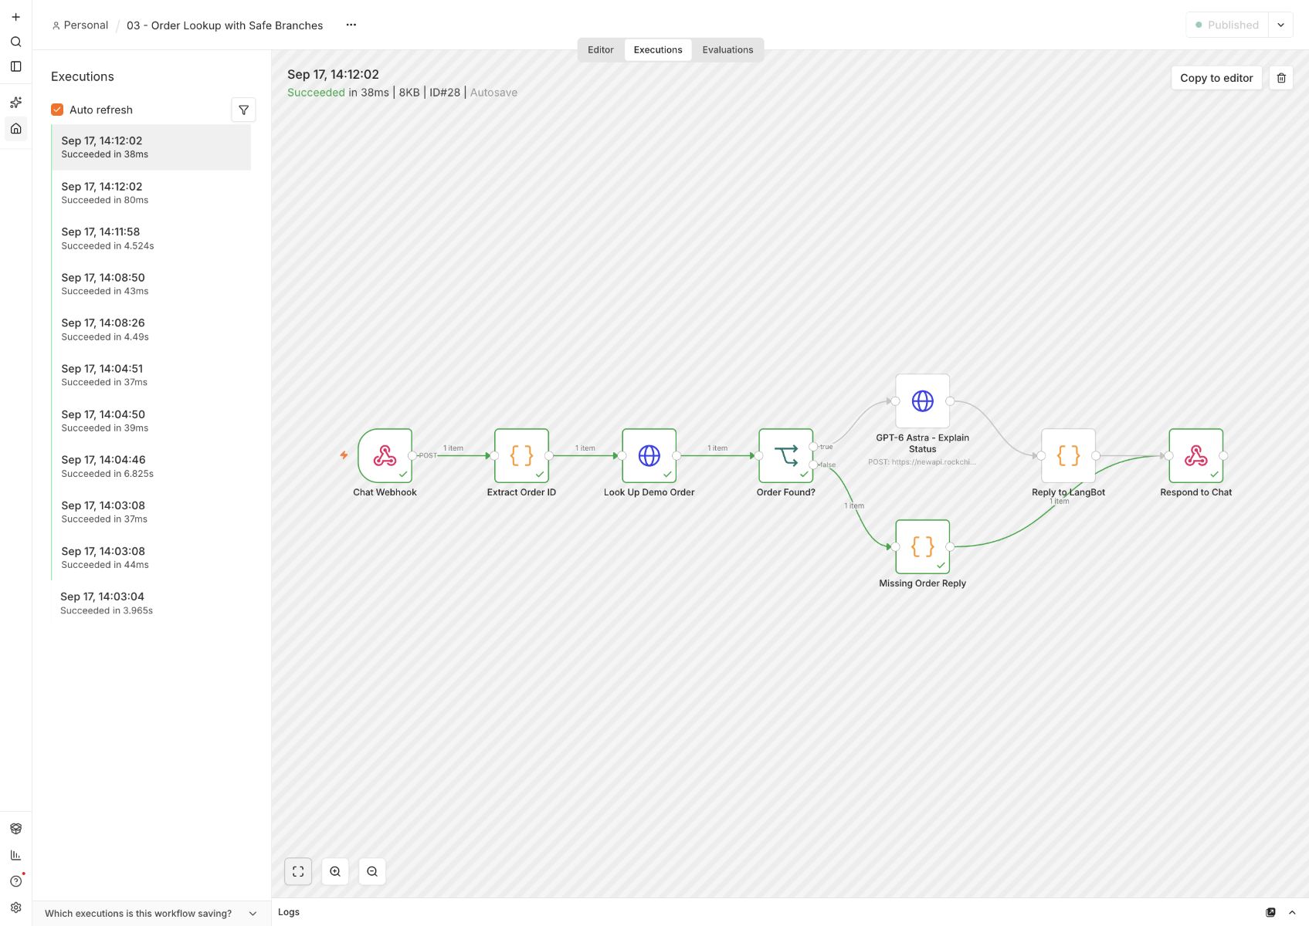Click the plus icon in left sidebar
Screen dimensions: 1309x926
[15, 17]
